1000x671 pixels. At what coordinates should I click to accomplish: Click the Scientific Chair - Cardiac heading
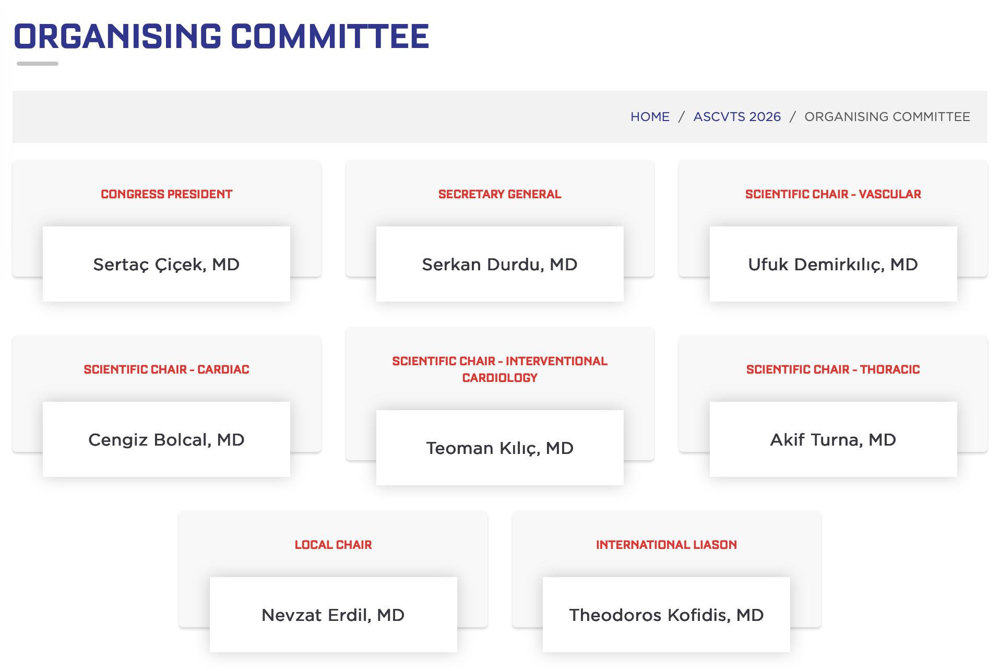(x=166, y=369)
